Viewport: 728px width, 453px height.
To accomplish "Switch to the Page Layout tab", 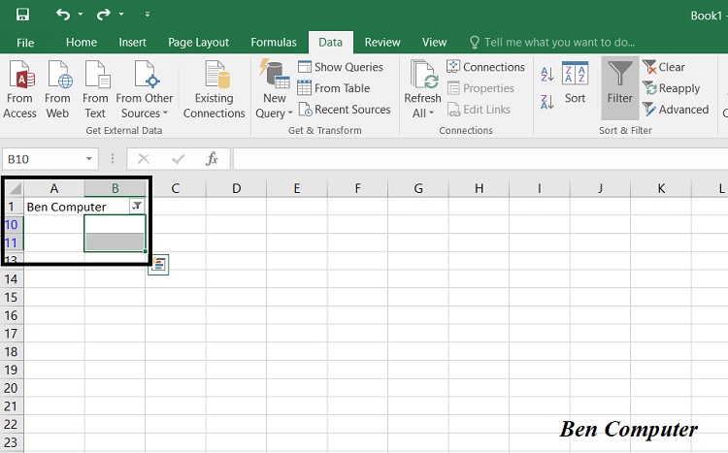I will coord(198,43).
